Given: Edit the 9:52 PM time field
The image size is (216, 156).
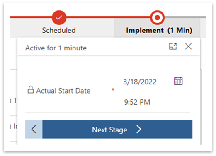Looking at the screenshot, I should [x=137, y=102].
